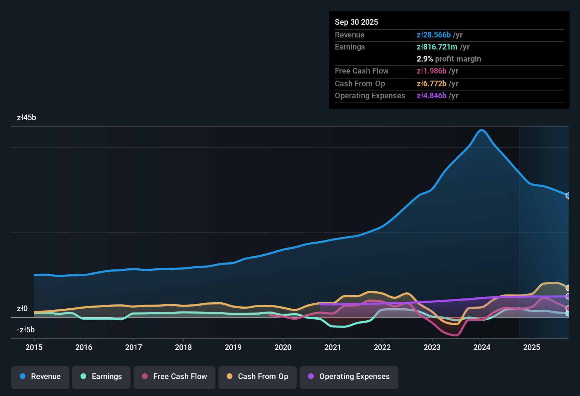Image resolution: width=580 pixels, height=396 pixels.
Task: Select the 2023 year label on axis
Action: [x=432, y=348]
